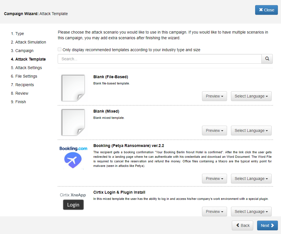
Task: Open Preview dropdown for Cirtix Login template
Action: tap(214, 212)
